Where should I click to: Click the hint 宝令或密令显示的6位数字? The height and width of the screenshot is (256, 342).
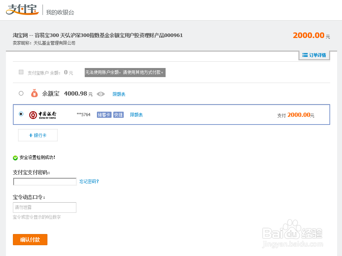click(x=37, y=217)
